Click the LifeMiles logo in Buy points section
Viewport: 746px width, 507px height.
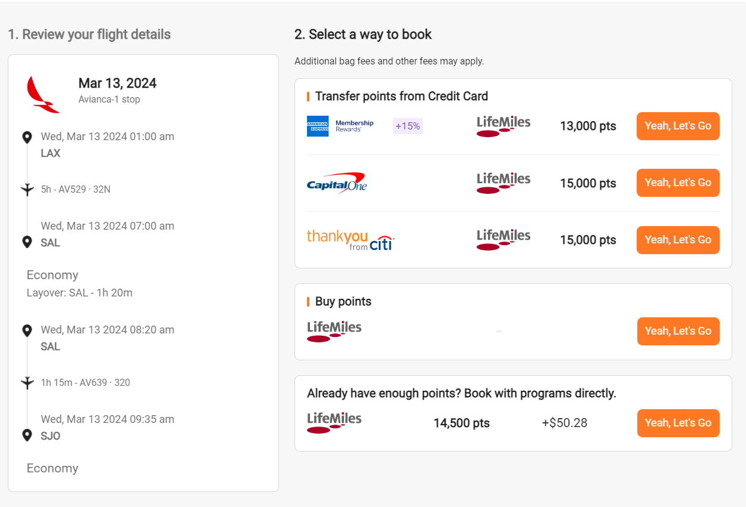[x=334, y=330]
